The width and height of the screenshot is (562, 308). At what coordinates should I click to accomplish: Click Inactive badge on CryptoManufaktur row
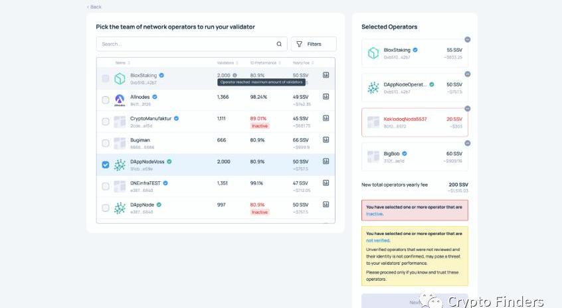click(x=260, y=125)
